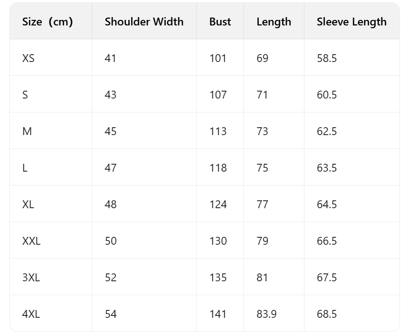Select the S size row label
Viewport: 406px width, 334px height.
click(x=25, y=95)
